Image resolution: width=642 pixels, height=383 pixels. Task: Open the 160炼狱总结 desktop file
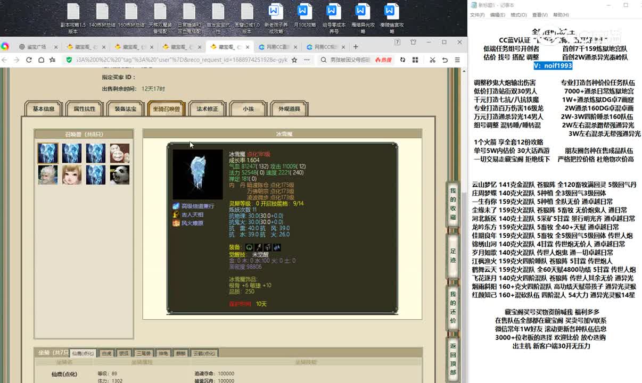pyautogui.click(x=131, y=15)
